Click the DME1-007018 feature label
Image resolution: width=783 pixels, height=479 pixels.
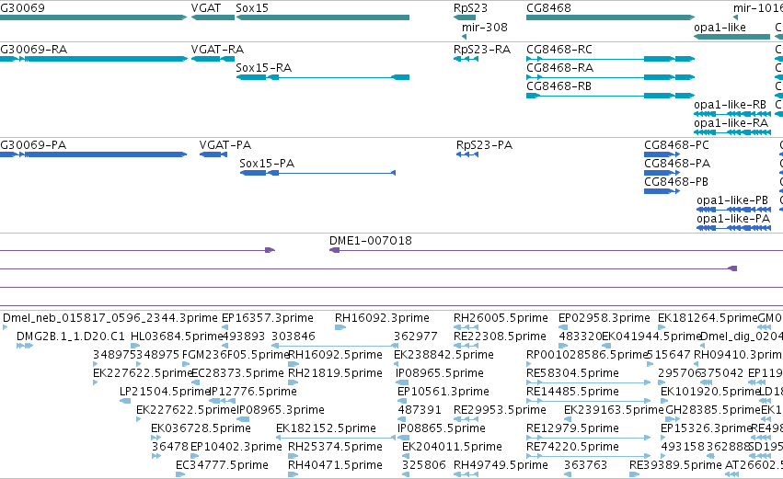pyautogui.click(x=371, y=241)
